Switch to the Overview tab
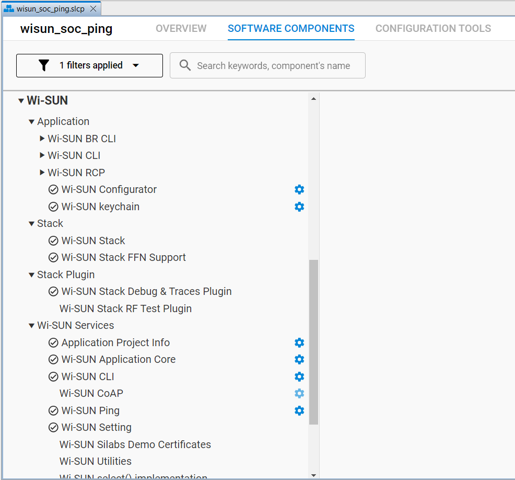 tap(181, 29)
